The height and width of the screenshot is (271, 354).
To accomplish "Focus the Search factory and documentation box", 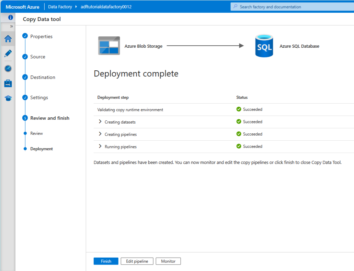I will (x=292, y=7).
